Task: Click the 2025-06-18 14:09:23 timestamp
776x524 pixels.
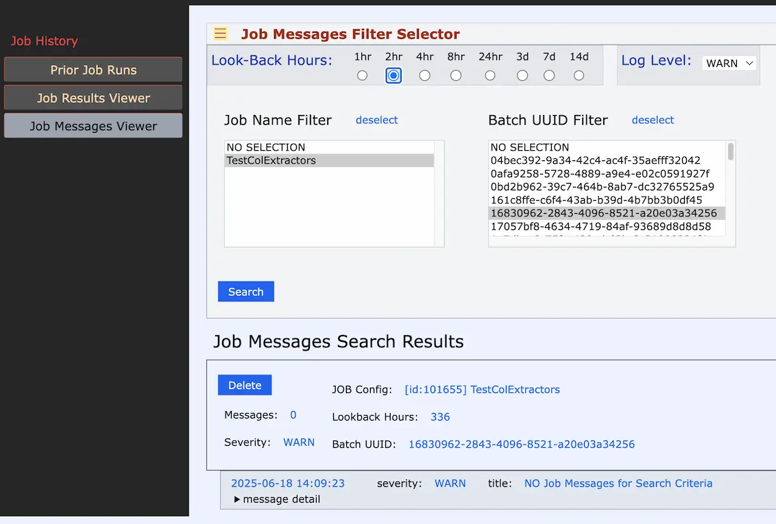Action: [x=288, y=484]
